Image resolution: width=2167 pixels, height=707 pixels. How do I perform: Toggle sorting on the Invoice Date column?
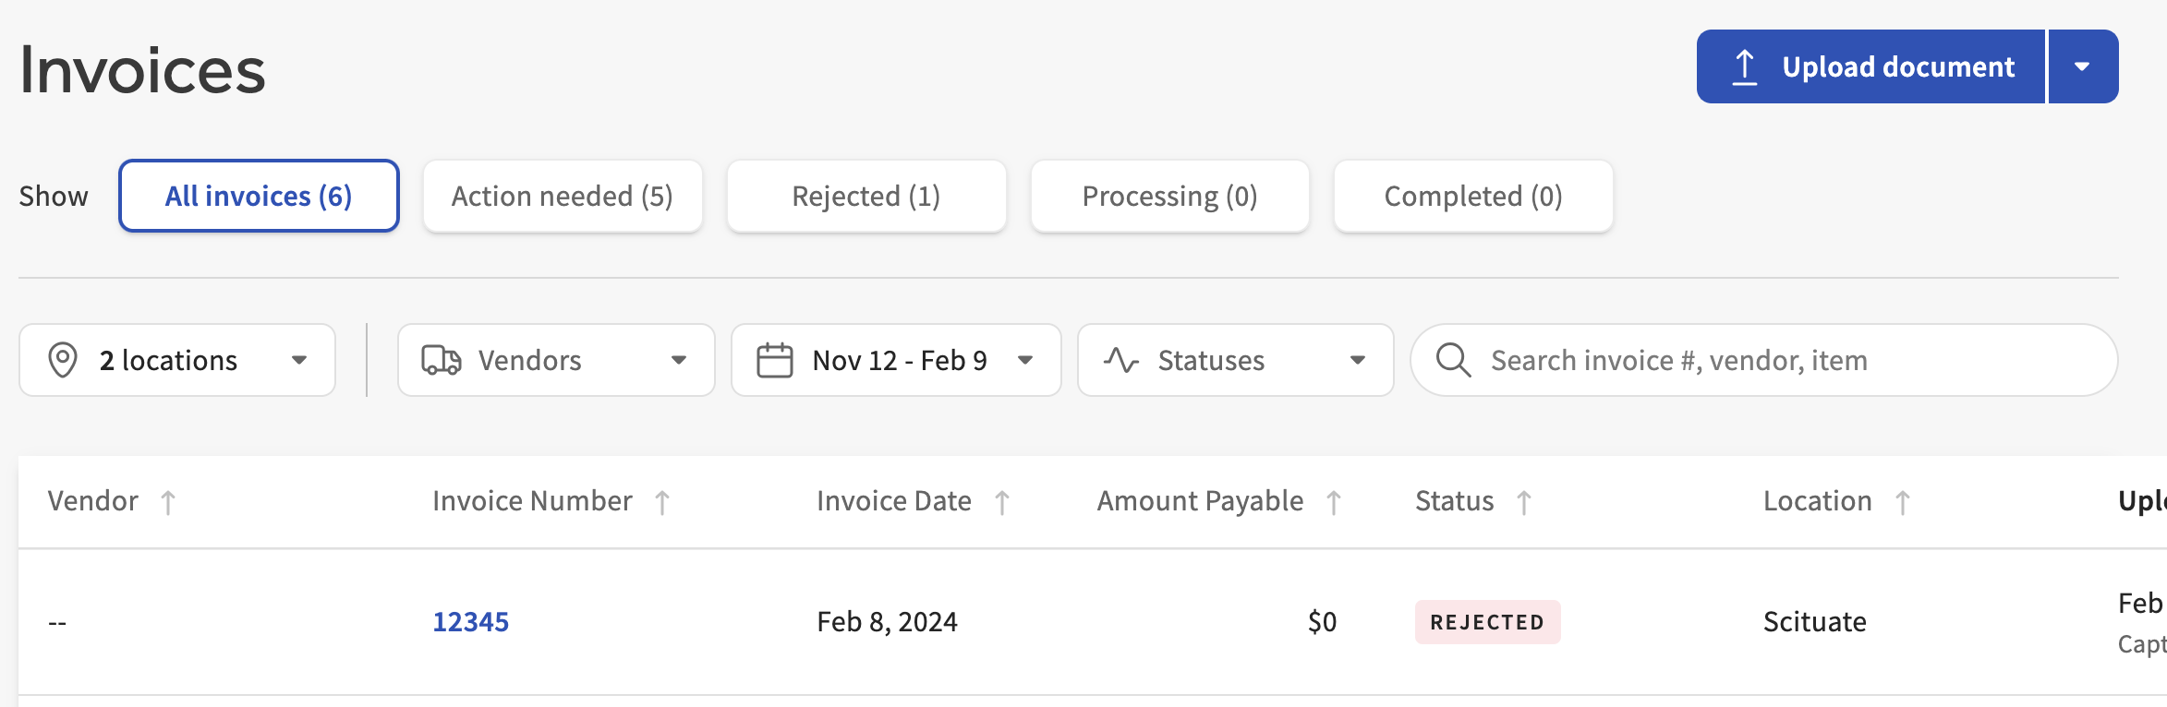click(x=1003, y=501)
